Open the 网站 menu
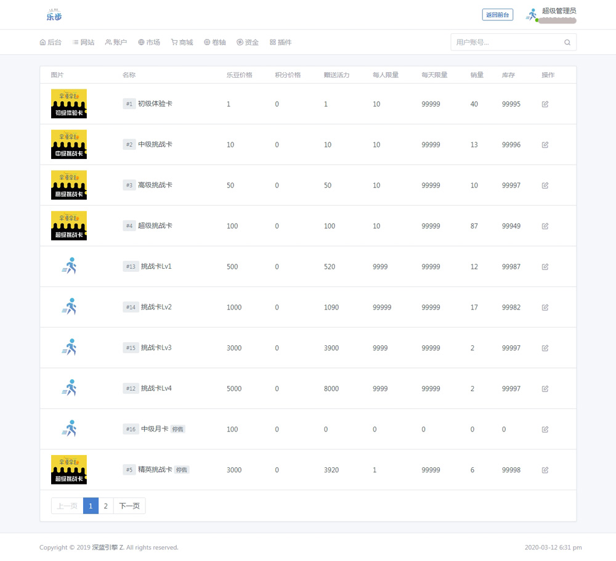This screenshot has width=616, height=561. click(x=84, y=43)
